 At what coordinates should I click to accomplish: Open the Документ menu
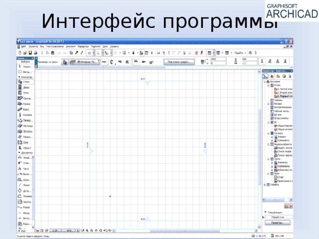tap(71, 46)
